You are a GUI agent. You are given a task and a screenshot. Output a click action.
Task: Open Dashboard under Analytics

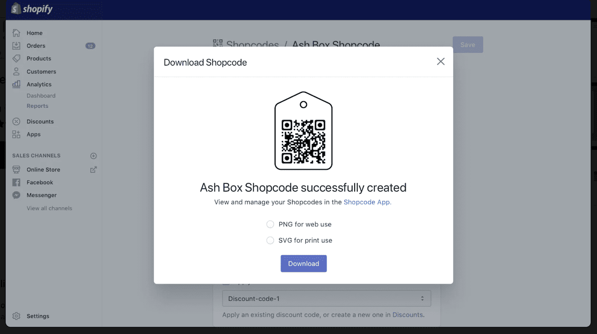tap(41, 95)
